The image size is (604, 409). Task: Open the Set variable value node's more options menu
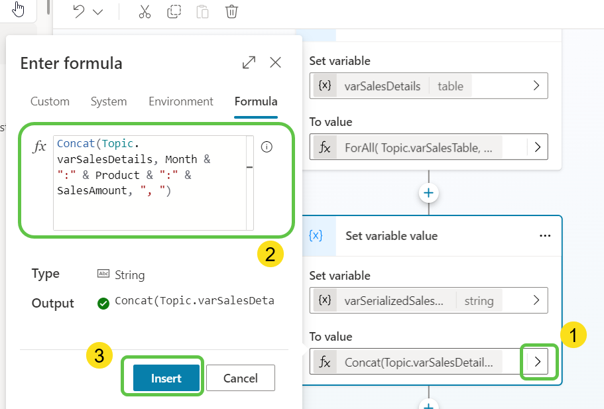[545, 236]
